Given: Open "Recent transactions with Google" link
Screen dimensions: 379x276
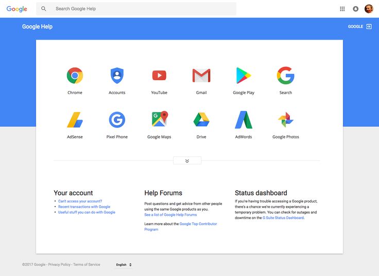Looking at the screenshot, I should [84, 207].
